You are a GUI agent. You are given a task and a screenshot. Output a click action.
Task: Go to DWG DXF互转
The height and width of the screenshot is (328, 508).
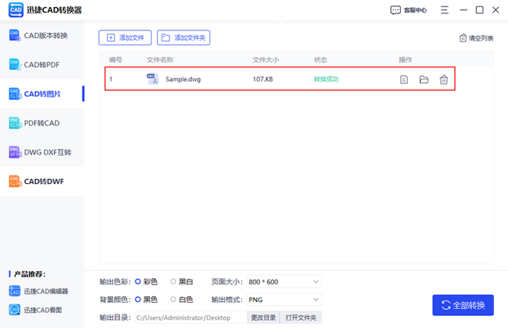42,152
